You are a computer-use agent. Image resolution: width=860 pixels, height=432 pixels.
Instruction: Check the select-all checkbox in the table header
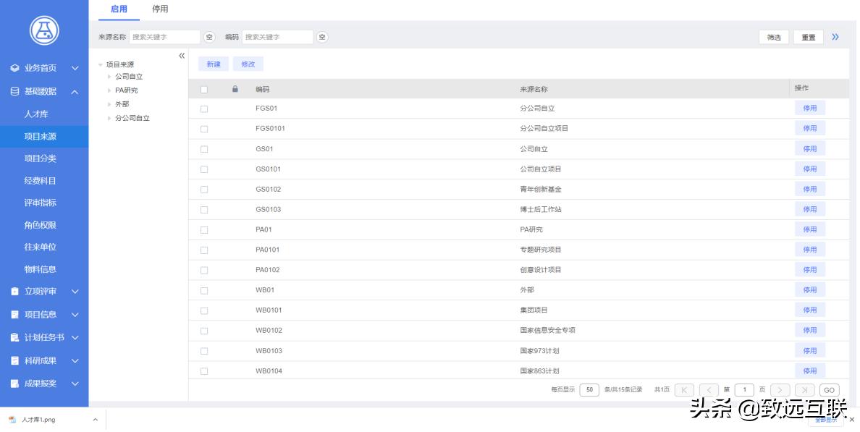click(205, 88)
